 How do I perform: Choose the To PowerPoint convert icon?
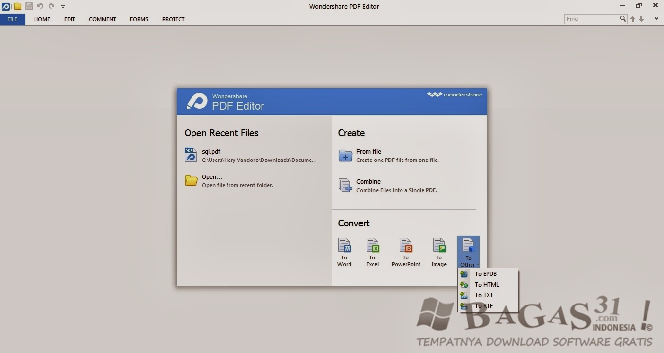click(x=406, y=245)
